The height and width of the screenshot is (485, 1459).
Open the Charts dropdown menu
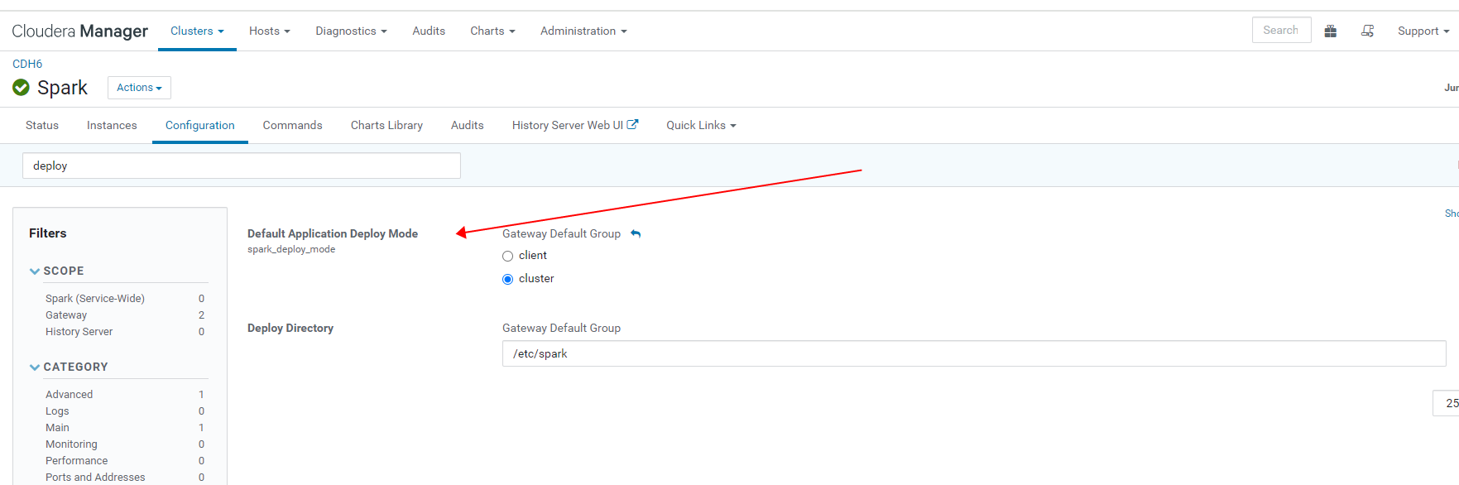click(x=492, y=31)
